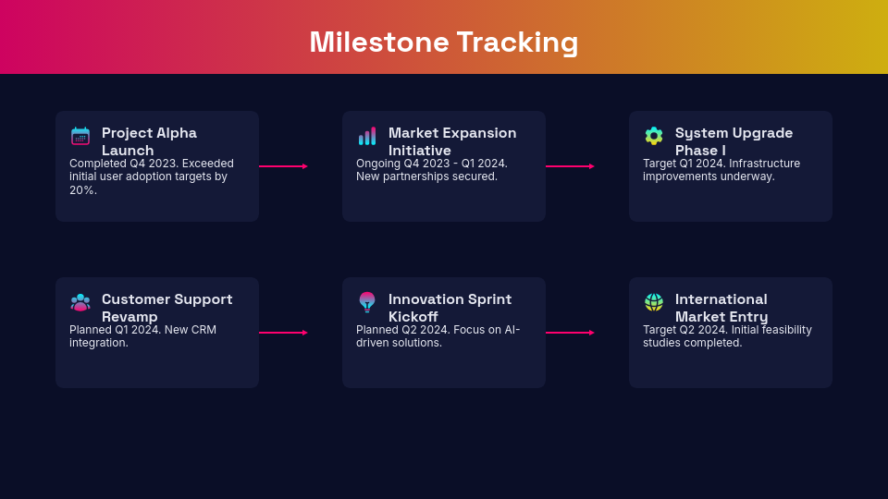Select the lightbulb icon for Innovation Sprint

367,302
